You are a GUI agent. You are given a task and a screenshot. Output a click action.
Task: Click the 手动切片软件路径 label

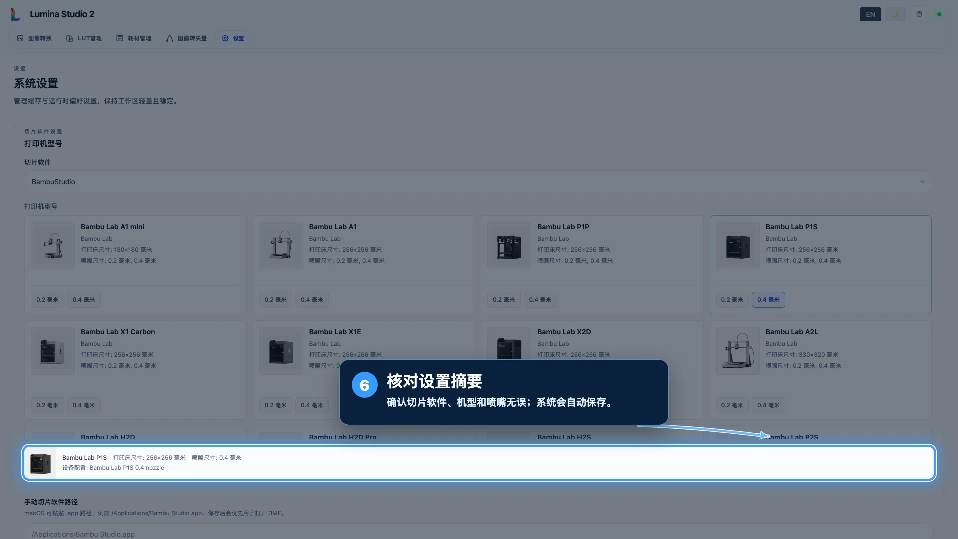51,502
